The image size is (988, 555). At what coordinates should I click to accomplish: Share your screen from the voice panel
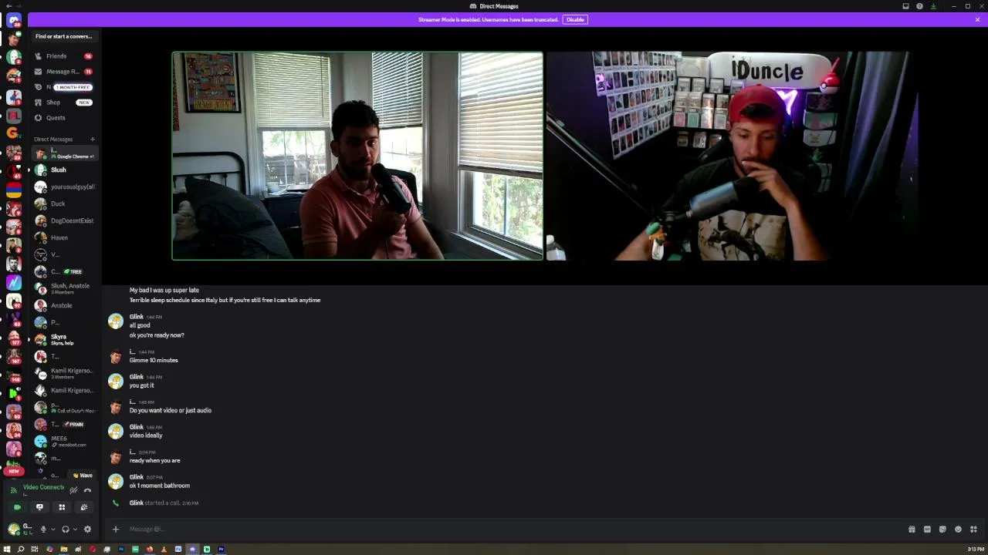point(39,507)
